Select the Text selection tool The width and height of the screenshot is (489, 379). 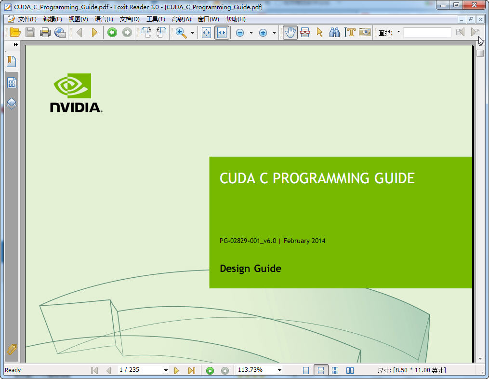[350, 32]
